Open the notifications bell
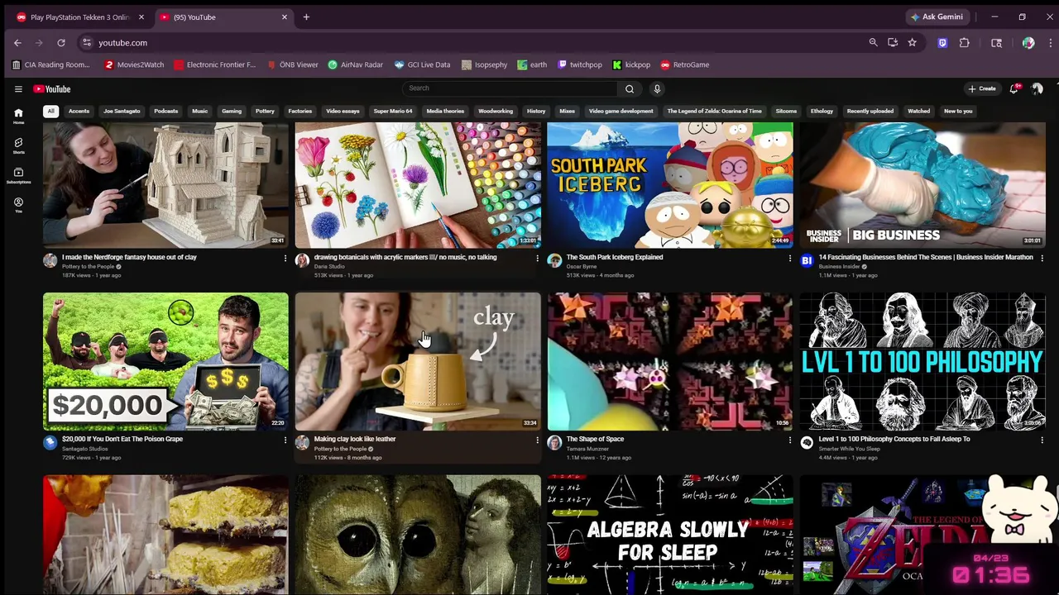The width and height of the screenshot is (1059, 595). [1014, 88]
